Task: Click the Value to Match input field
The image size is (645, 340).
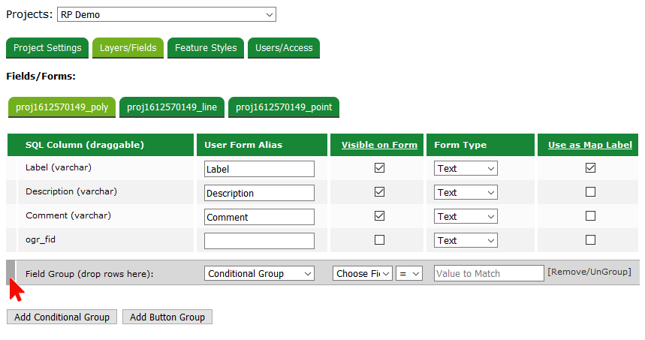Action: pyautogui.click(x=489, y=274)
